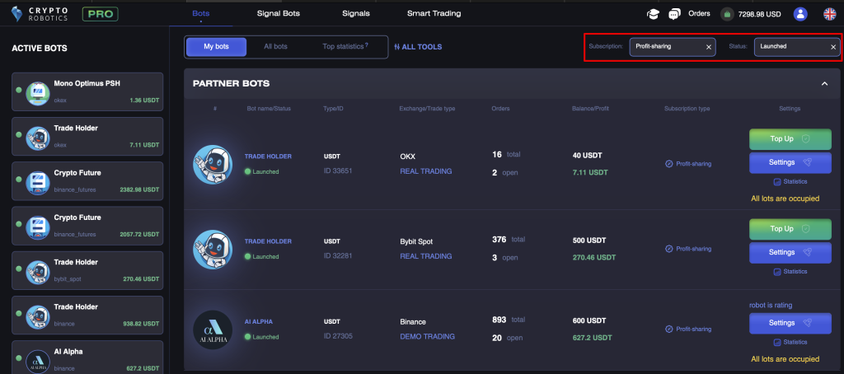Click Trade Holder ID 33651 robot avatar
Screen dimensions: 844x374
click(213, 164)
